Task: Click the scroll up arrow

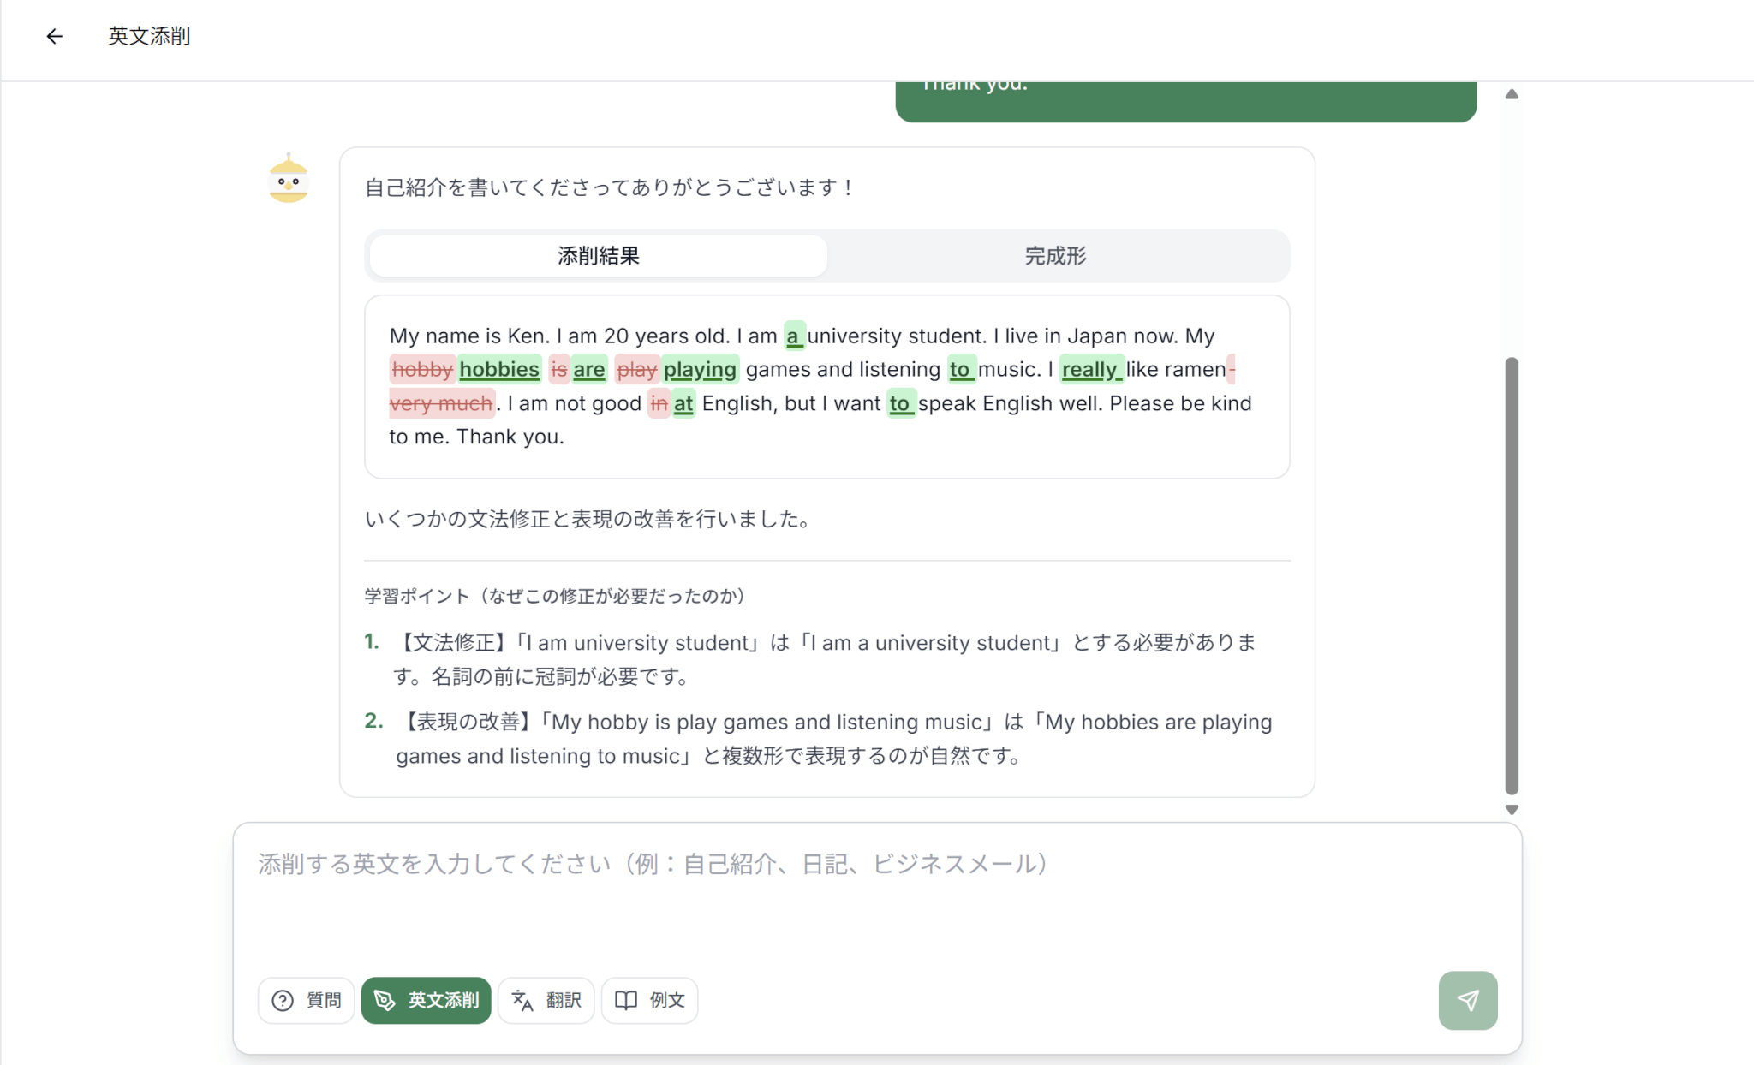Action: click(1512, 94)
